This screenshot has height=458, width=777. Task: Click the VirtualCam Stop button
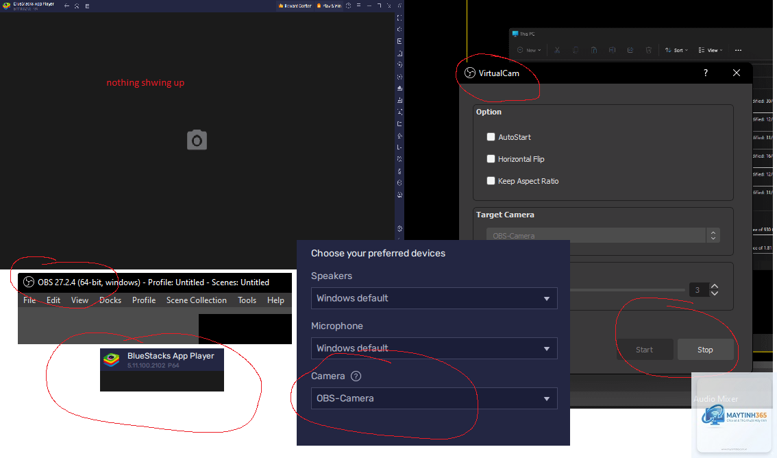pos(705,350)
